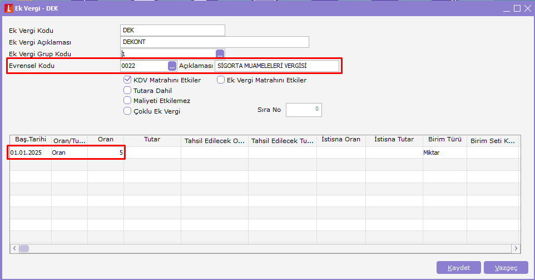Click left arrow of horizontal scrollbar
Screen dimensions: 535x280
click(x=14, y=248)
